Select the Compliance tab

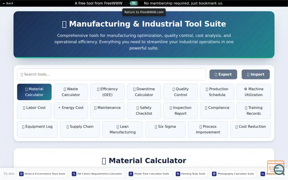click(217, 111)
